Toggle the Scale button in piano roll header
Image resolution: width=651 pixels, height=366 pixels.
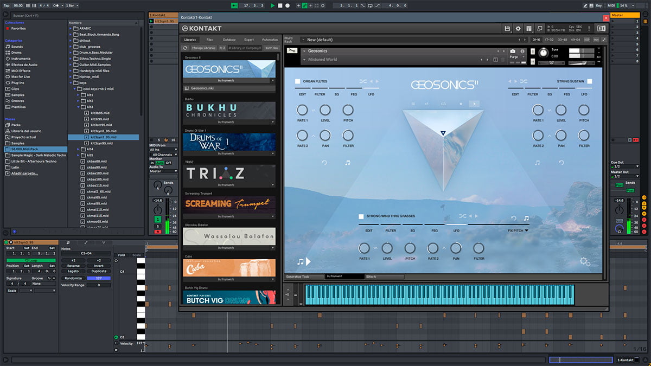pyautogui.click(x=136, y=255)
